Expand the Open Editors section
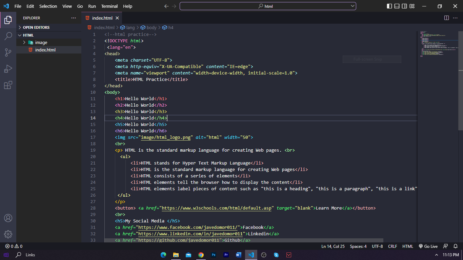 point(36,27)
